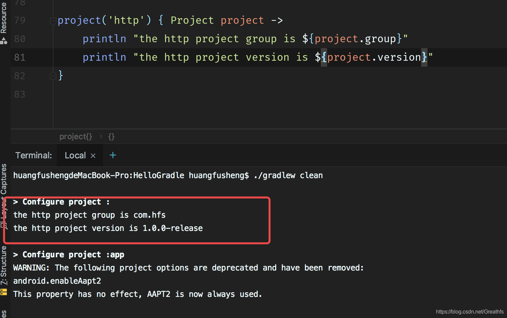Click the {} closure breadcrumb
This screenshot has width=507, height=318.
pos(111,137)
